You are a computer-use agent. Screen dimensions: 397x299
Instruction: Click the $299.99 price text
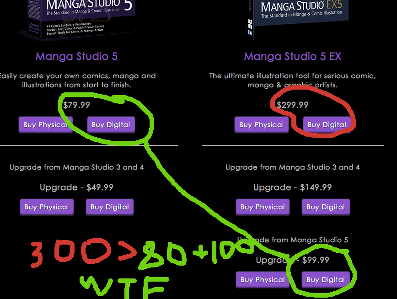292,105
